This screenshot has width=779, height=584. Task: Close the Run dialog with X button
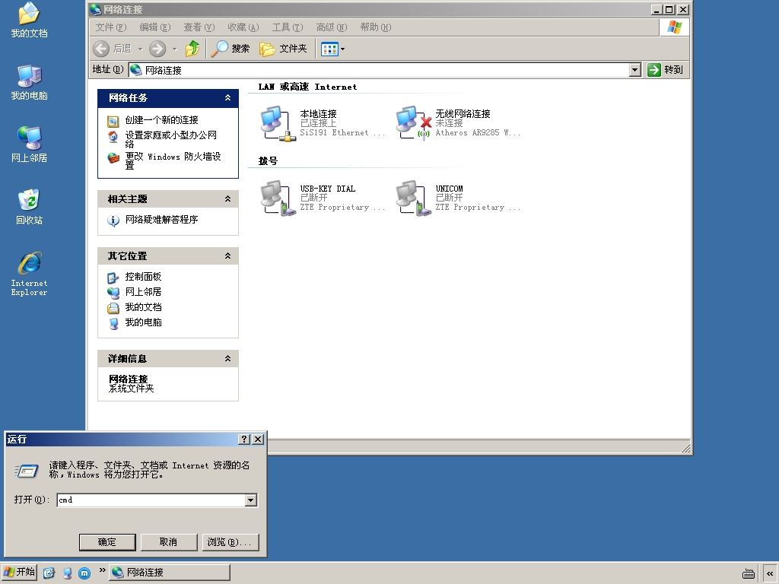(258, 439)
